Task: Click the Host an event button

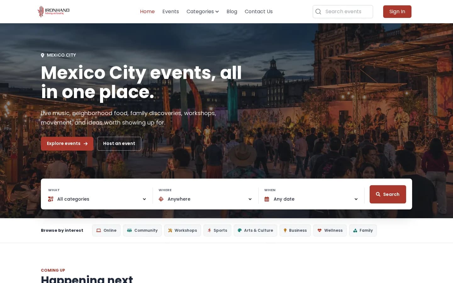Action: [119, 144]
